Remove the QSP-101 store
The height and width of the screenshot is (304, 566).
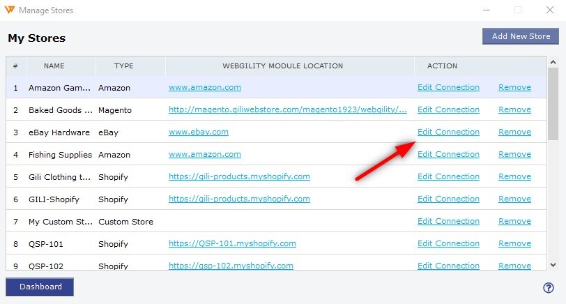point(514,244)
